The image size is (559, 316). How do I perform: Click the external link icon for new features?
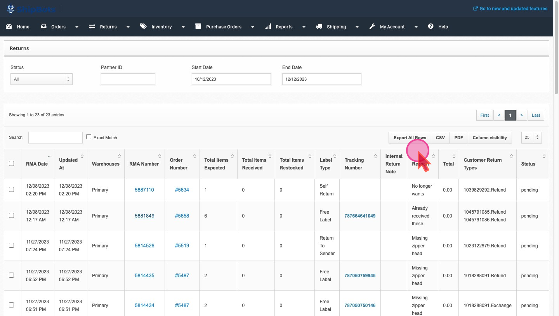(x=476, y=9)
